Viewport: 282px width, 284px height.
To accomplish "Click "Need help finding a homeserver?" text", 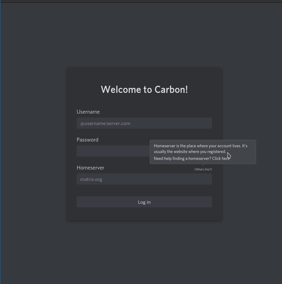I will [182, 158].
